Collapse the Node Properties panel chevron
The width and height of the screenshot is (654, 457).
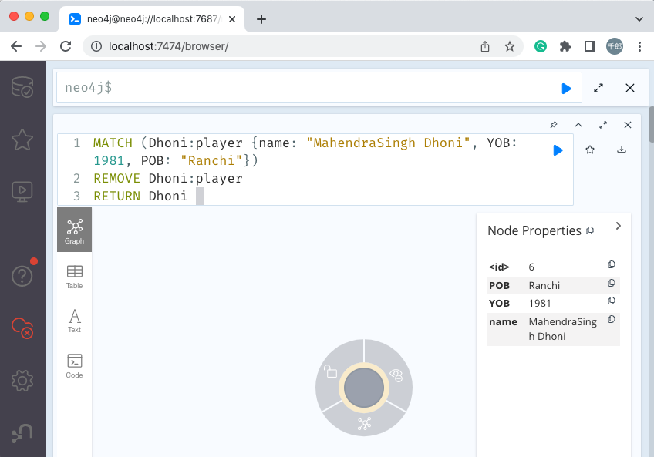pos(618,226)
